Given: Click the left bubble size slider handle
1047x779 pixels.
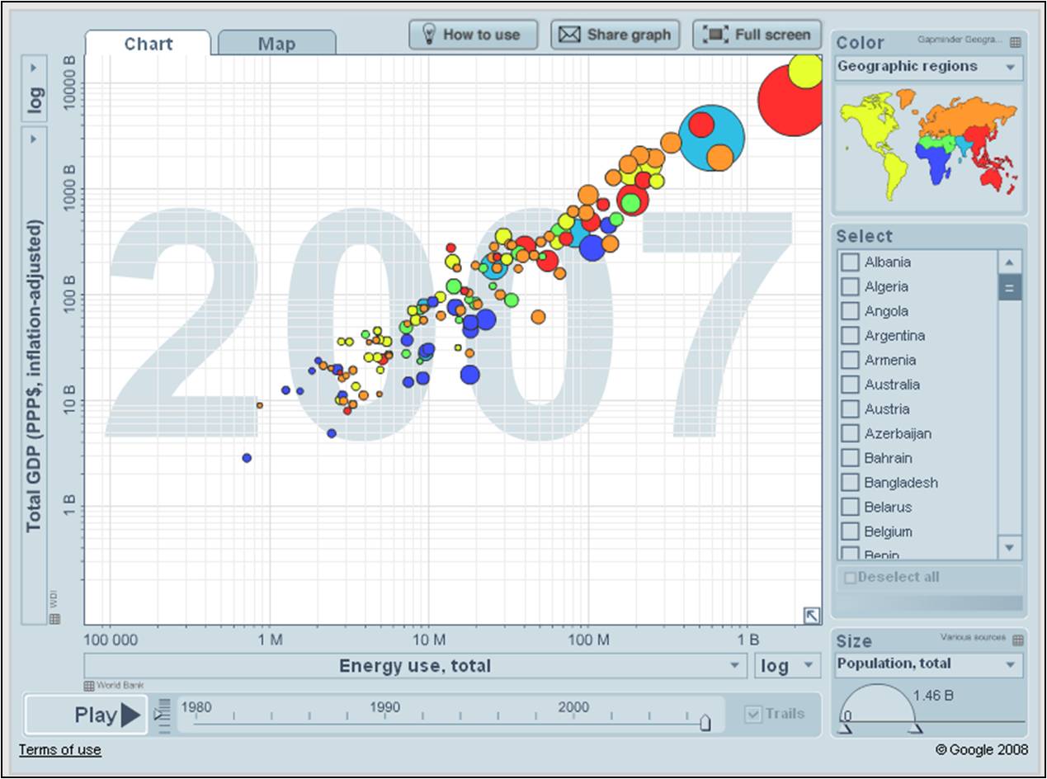Looking at the screenshot, I should tap(846, 730).
